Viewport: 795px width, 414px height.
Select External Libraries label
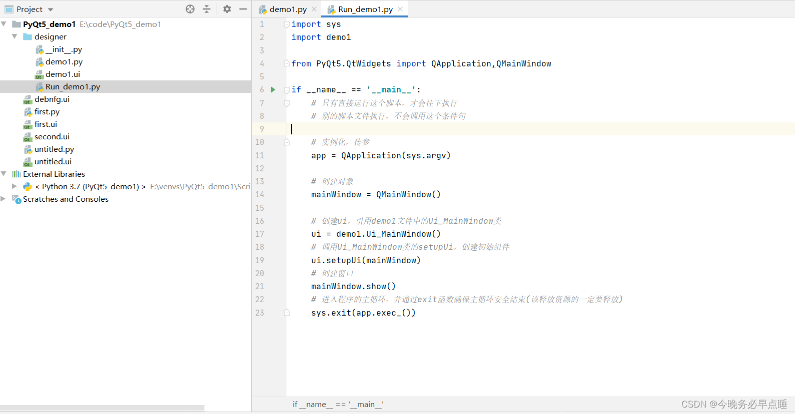(x=54, y=174)
